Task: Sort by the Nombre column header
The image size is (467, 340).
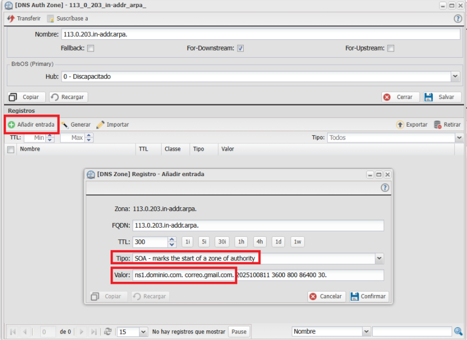Action: 30,149
